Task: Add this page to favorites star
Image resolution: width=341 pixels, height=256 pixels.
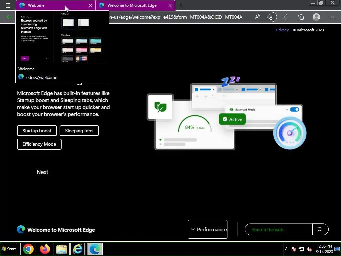Action: pos(269,17)
